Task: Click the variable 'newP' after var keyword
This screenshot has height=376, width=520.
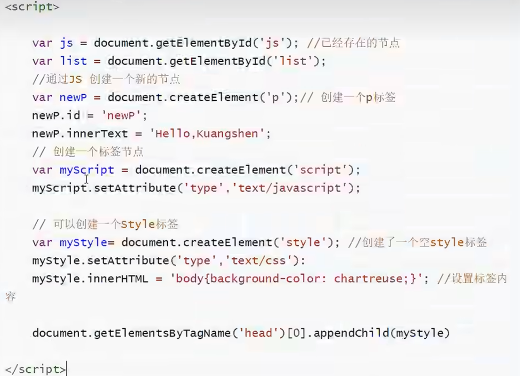Action: tap(73, 97)
